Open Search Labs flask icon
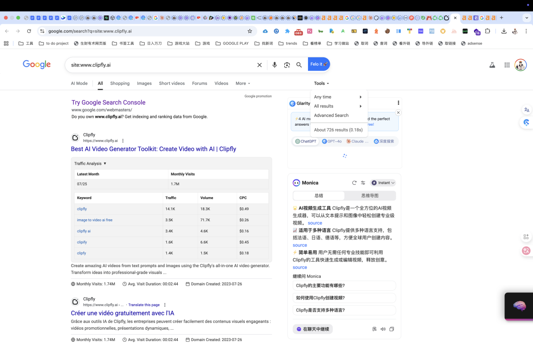 (492, 65)
